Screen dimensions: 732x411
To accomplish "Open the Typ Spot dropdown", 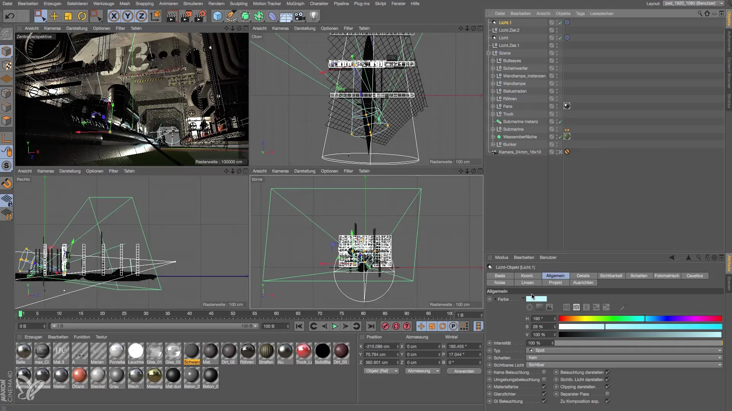I will click(624, 350).
